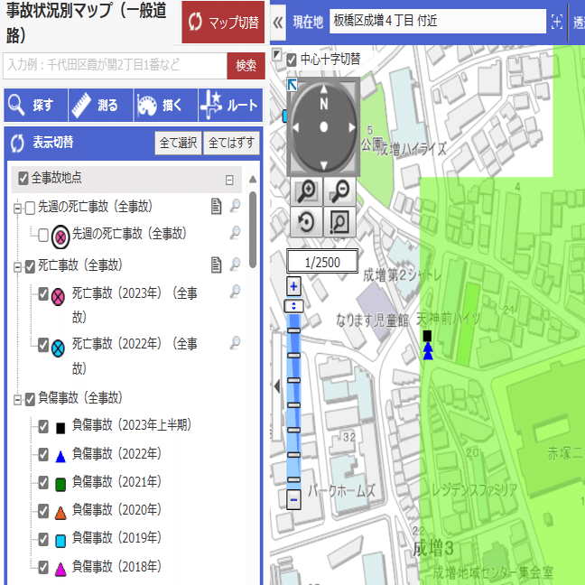Image resolution: width=585 pixels, height=585 pixels.
Task: Toggle the 全事故地点 checkbox
Action: click(23, 178)
